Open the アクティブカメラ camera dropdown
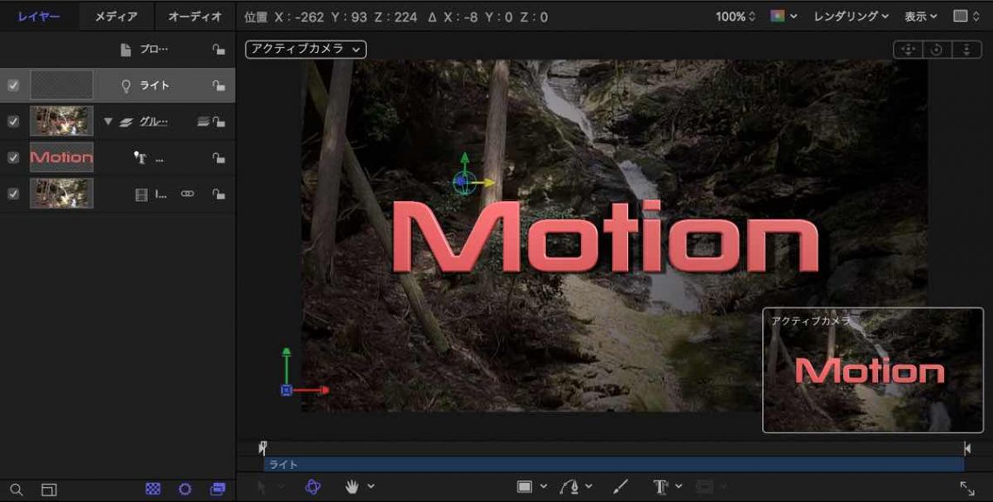The image size is (993, 502). click(306, 50)
